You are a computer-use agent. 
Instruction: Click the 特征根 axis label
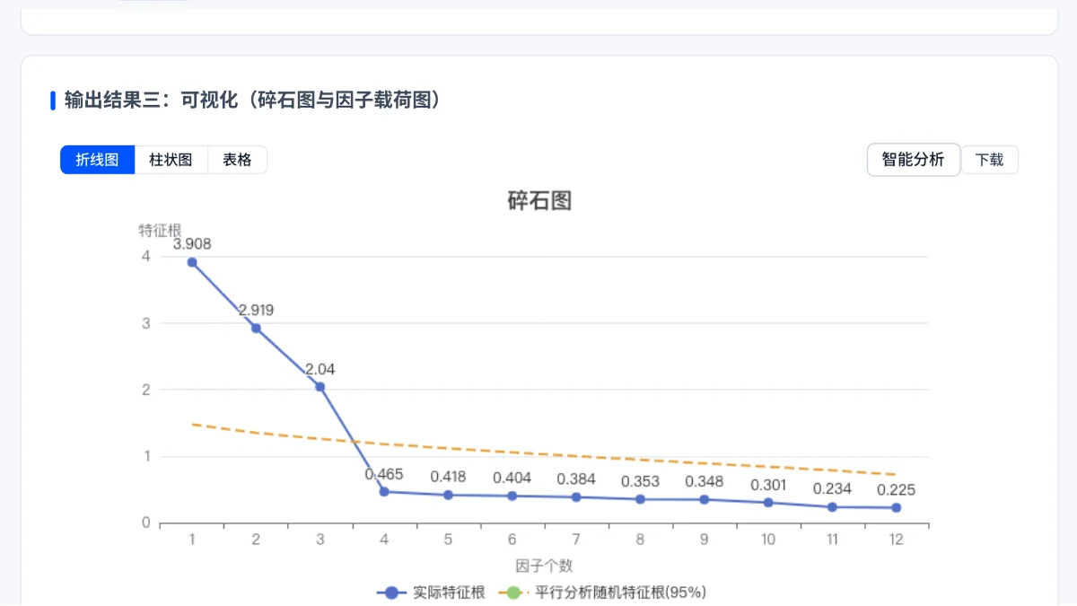(x=159, y=230)
